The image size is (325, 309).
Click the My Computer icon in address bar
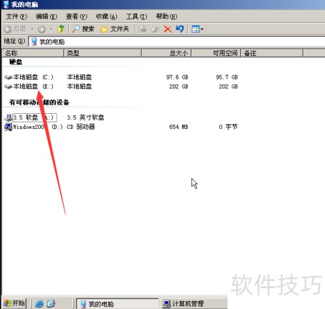click(34, 42)
